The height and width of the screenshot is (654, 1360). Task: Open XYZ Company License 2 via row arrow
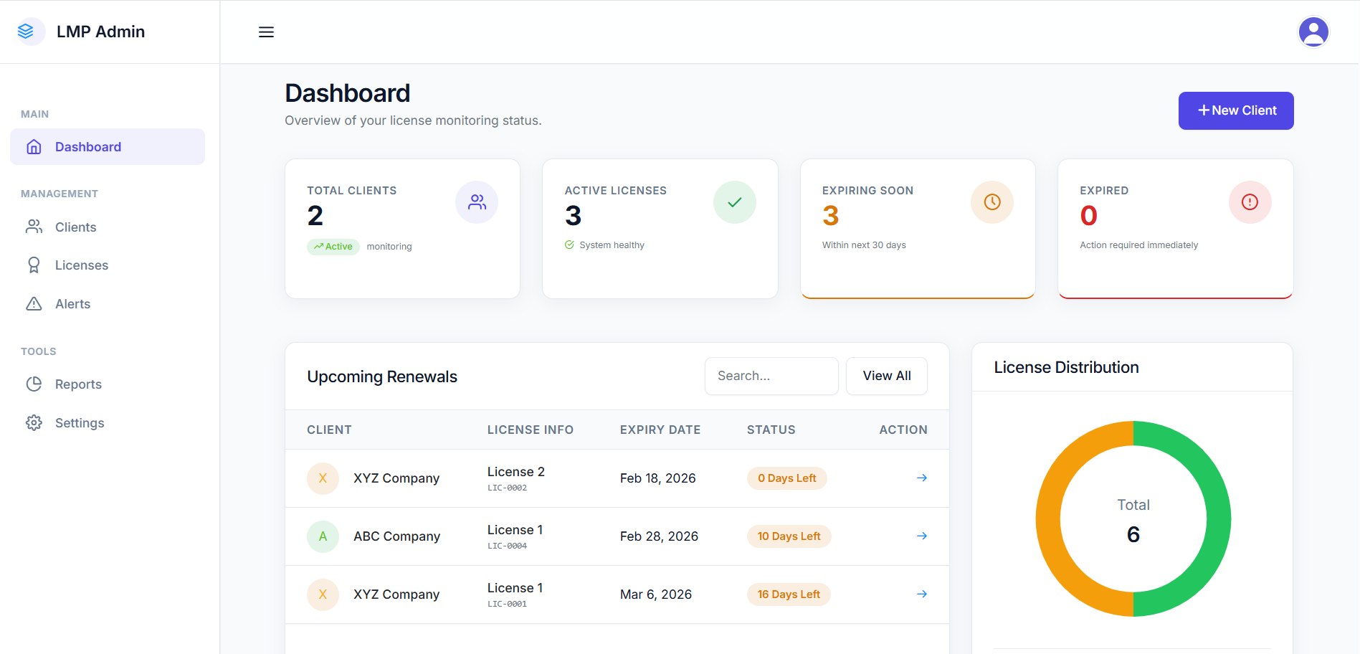point(921,478)
